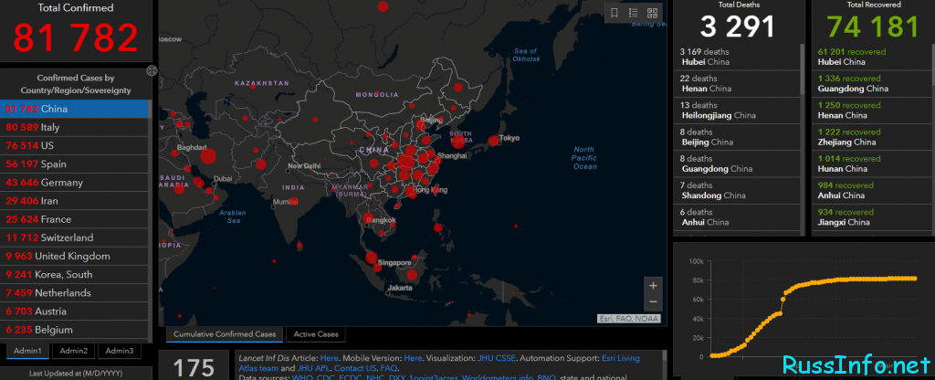Select US row with 76 514 cases
The width and height of the screenshot is (935, 380).
pos(74,146)
